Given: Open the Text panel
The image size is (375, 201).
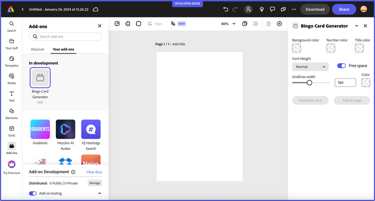Looking at the screenshot, I should click(x=11, y=96).
